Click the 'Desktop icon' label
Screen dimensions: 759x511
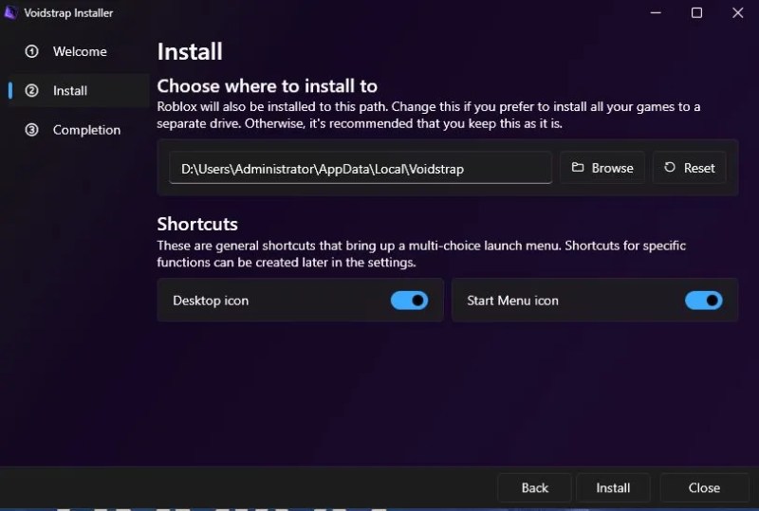tap(211, 301)
